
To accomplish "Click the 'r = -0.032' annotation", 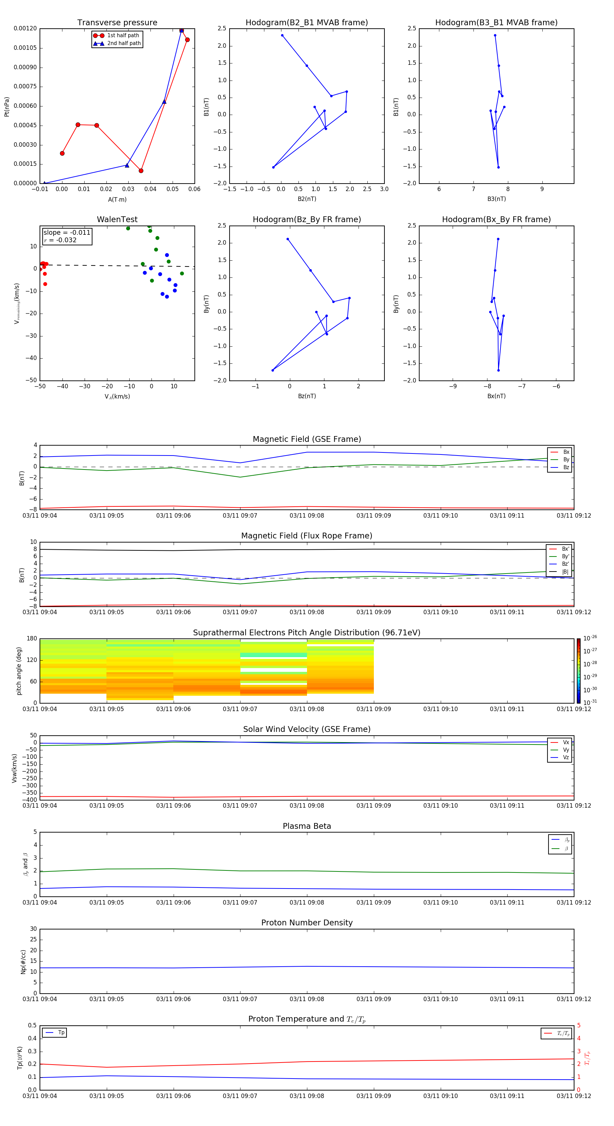I will coord(60,240).
